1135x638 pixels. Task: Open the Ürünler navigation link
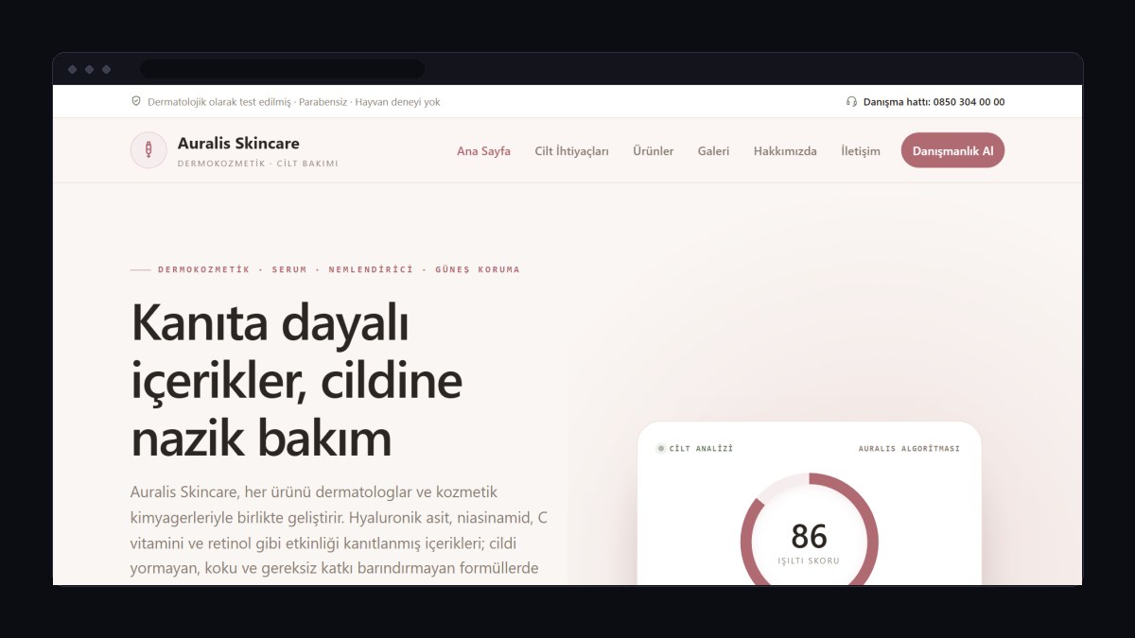click(x=654, y=151)
